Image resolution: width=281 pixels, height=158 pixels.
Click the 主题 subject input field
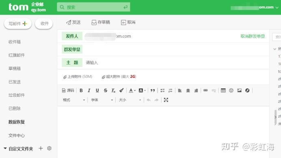click(x=175, y=63)
